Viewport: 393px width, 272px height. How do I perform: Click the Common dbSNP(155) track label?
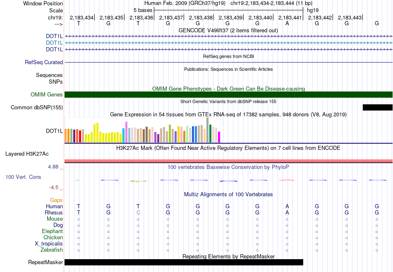pyautogui.click(x=36, y=107)
